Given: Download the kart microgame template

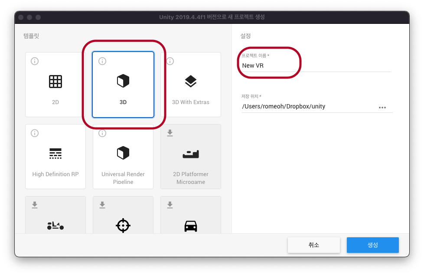Looking at the screenshot, I should [x=35, y=205].
